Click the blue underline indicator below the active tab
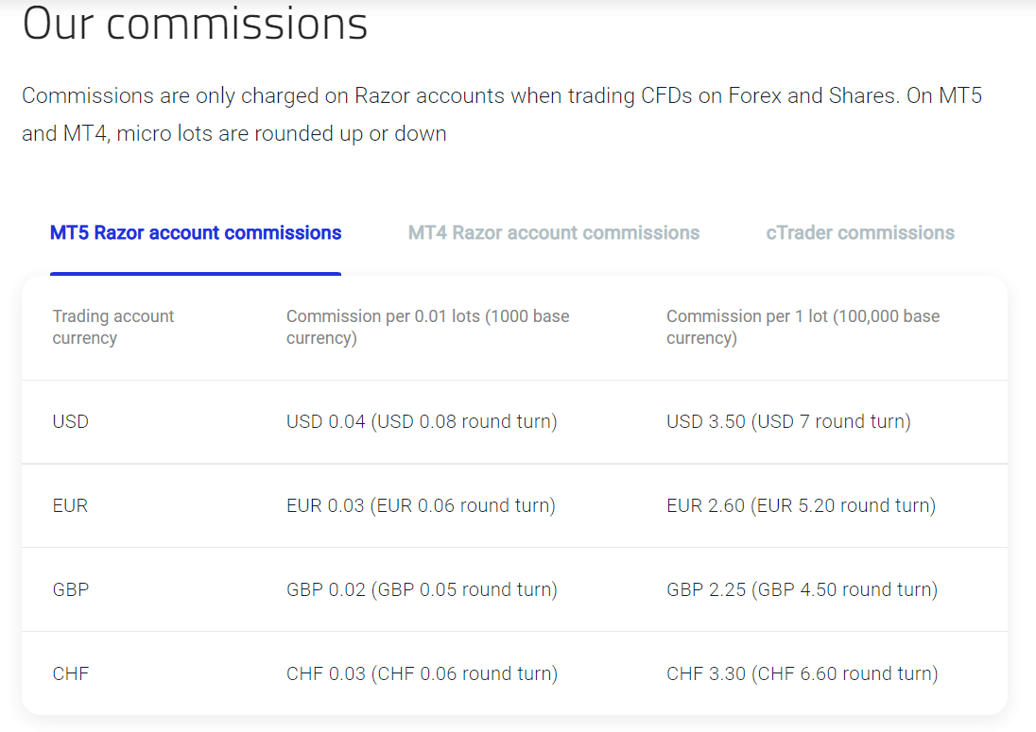Viewport: 1036px width, 732px height. click(x=196, y=272)
